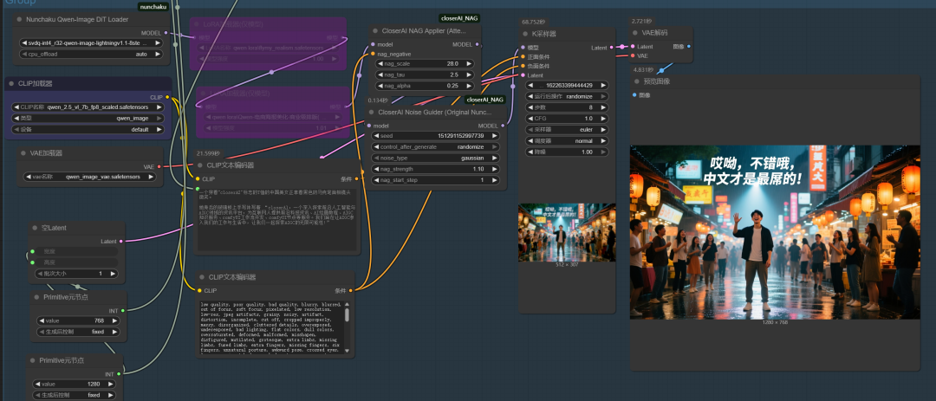Open the 采样器 euler dropdown
Screen dimensions: 936x401
pyautogui.click(x=567, y=129)
